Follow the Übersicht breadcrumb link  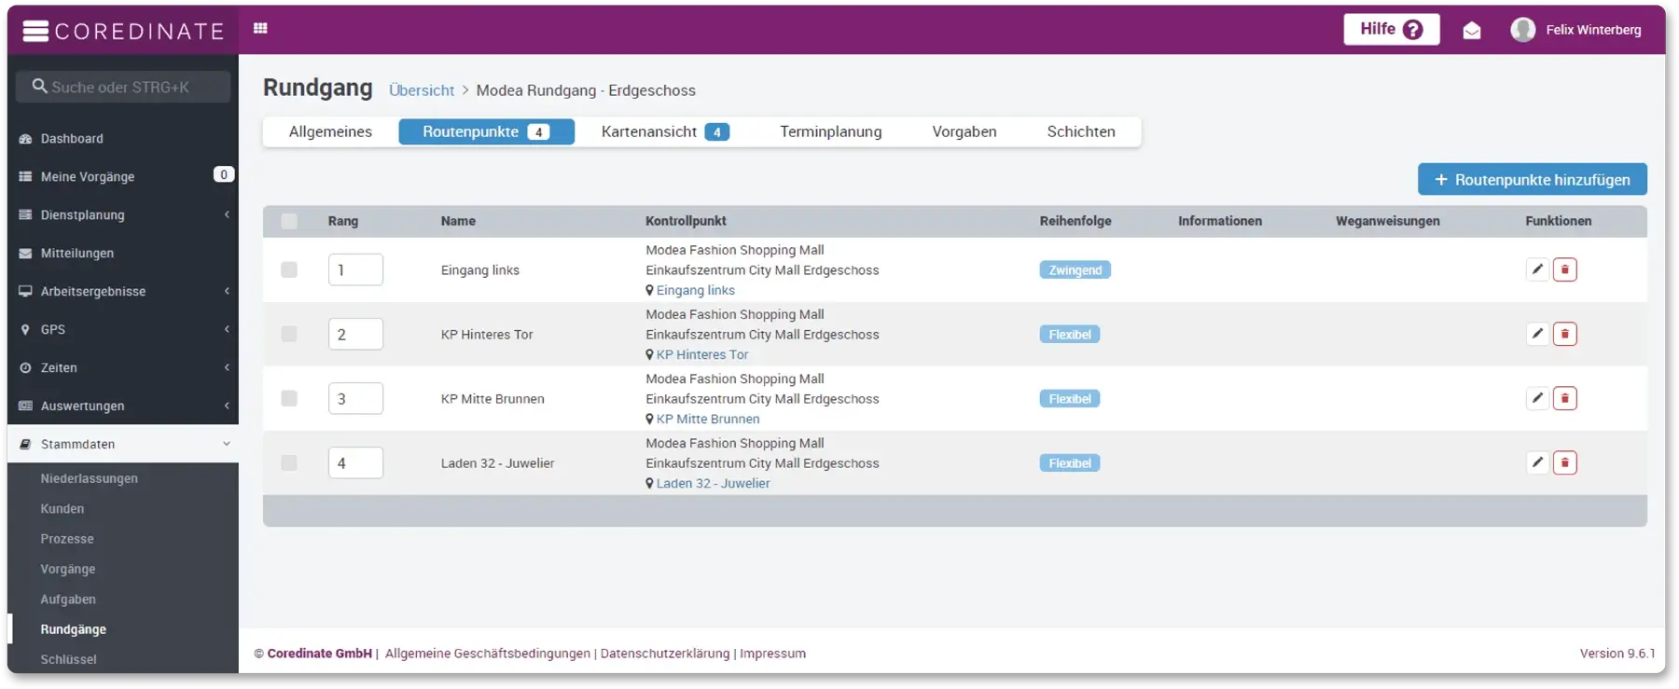(x=422, y=90)
